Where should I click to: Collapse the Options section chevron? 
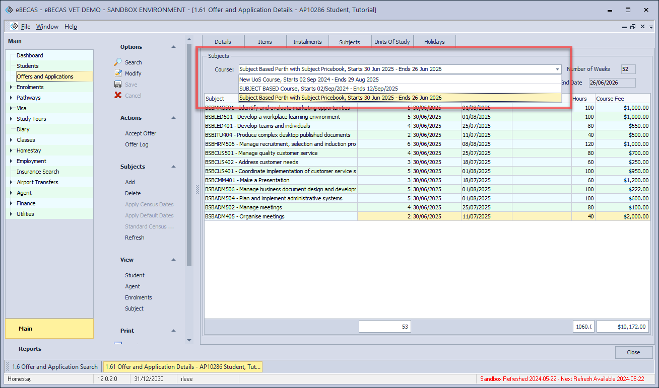click(x=173, y=47)
